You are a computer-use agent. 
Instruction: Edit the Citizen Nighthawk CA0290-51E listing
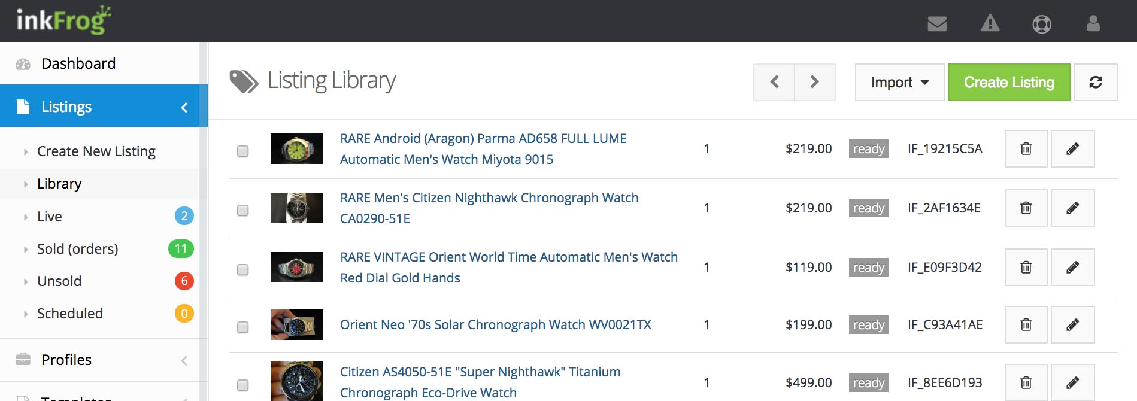point(1072,208)
